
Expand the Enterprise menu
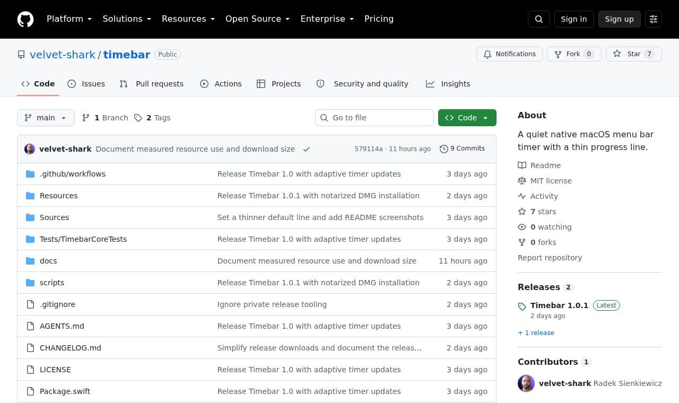327,19
